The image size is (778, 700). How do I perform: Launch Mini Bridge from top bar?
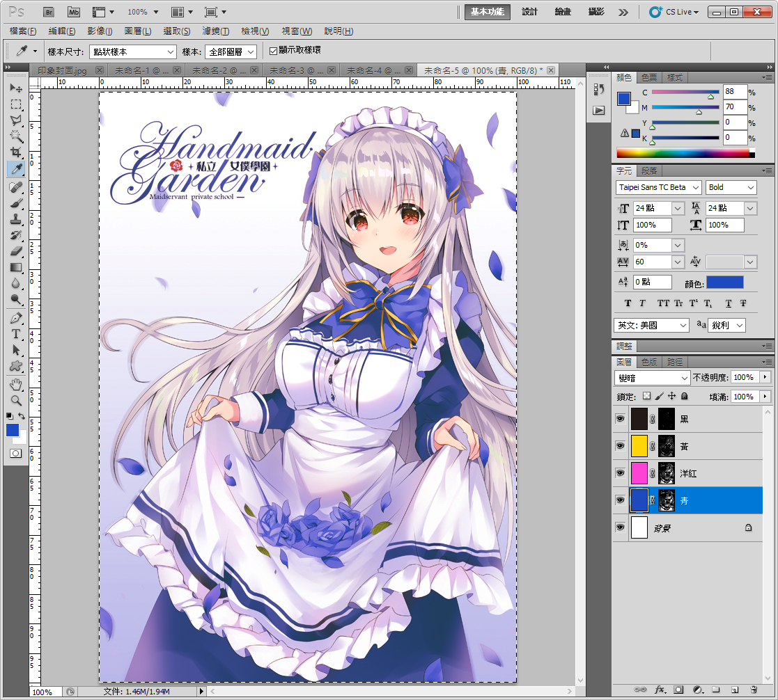(x=73, y=13)
